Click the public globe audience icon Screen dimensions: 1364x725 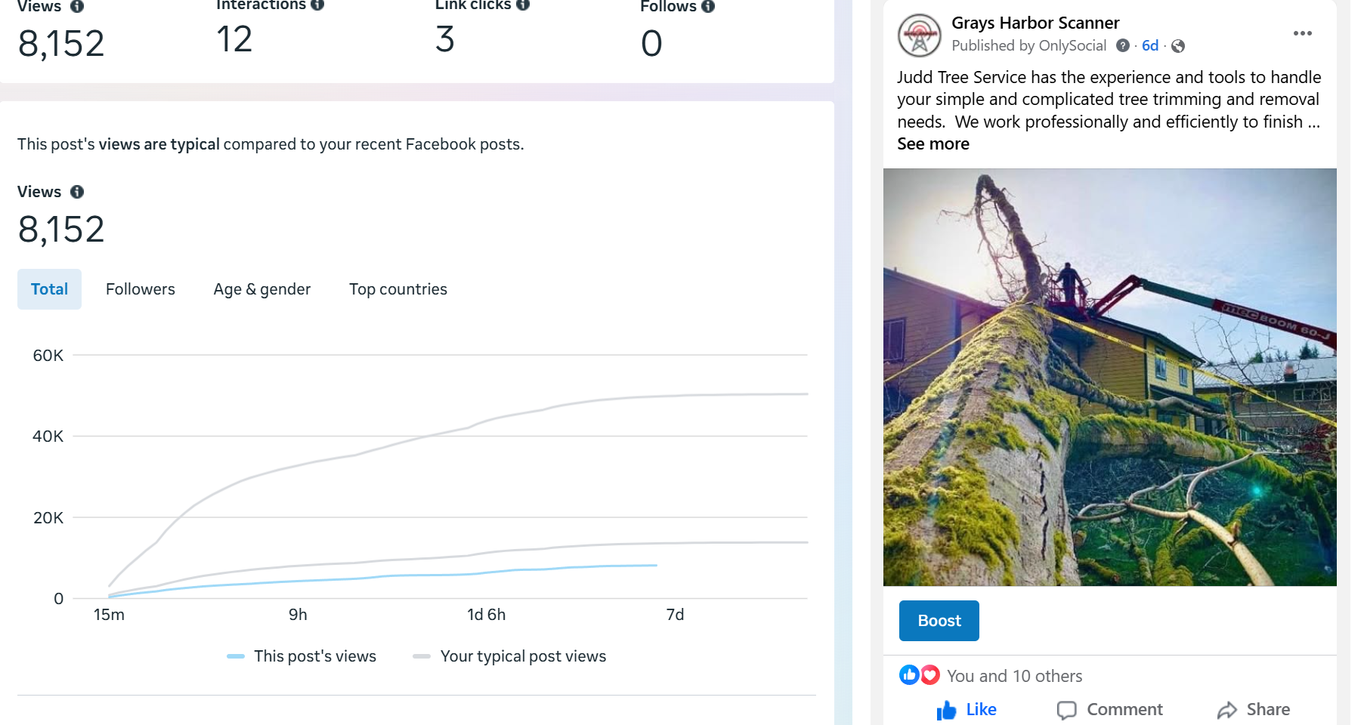(1177, 46)
